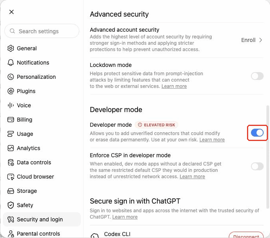Click the Analytics chart icon
270x238 pixels.
tap(11, 148)
